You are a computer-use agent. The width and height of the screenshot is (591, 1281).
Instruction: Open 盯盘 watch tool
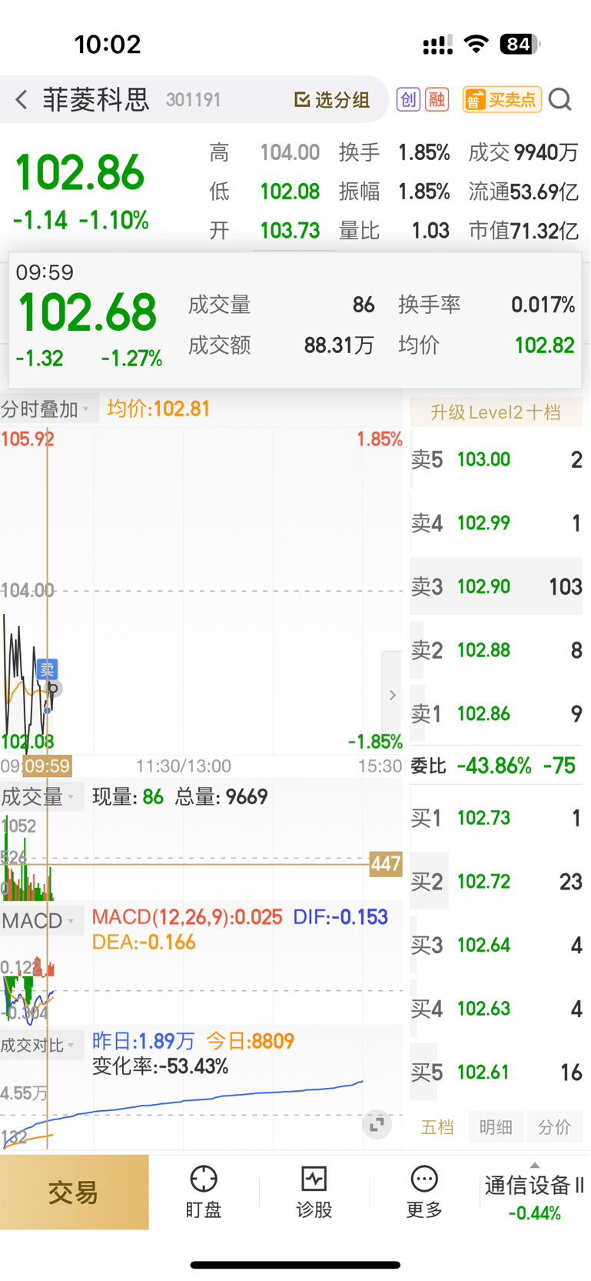point(204,1193)
